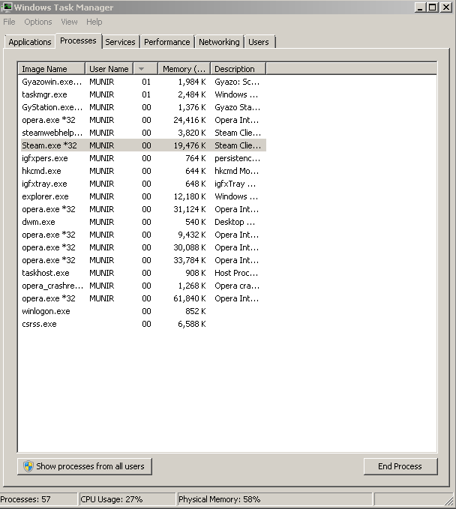
Task: Select opera.exe using 9,432 K
Action: click(x=143, y=235)
